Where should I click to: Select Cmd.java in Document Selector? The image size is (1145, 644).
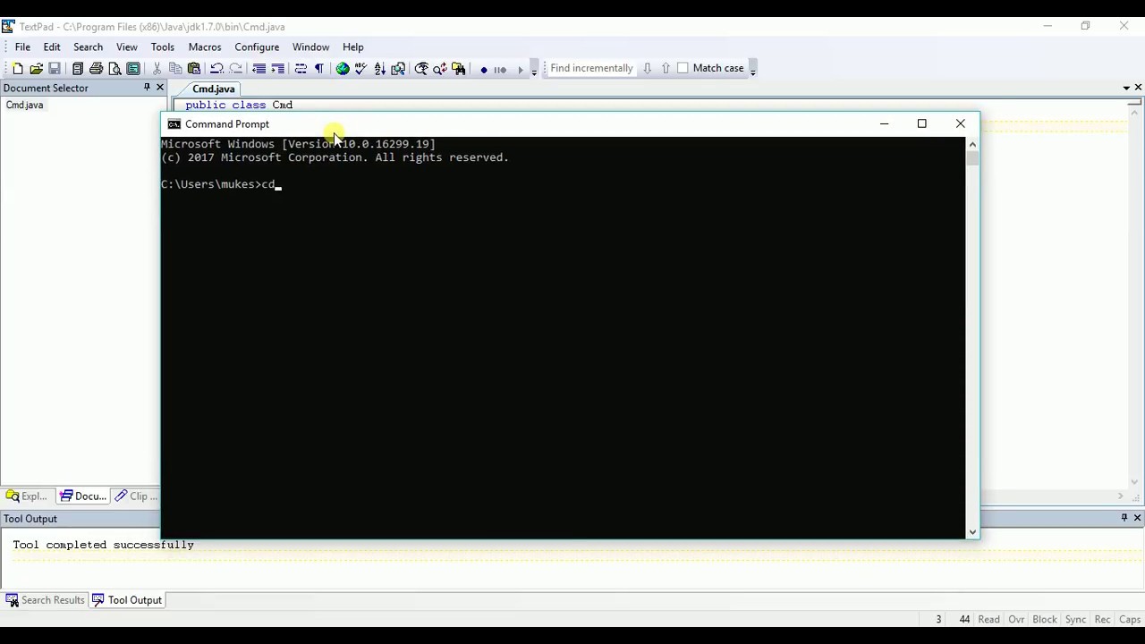24,105
